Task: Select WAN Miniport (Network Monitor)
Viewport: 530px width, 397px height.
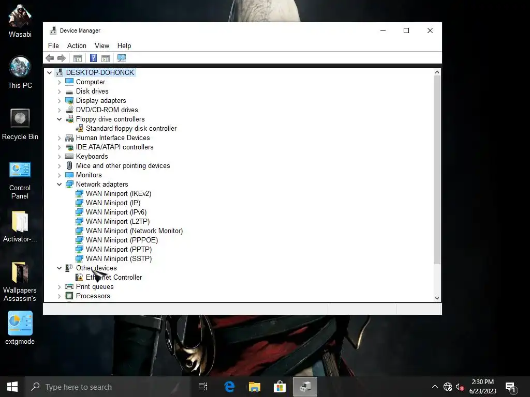Action: tap(134, 231)
